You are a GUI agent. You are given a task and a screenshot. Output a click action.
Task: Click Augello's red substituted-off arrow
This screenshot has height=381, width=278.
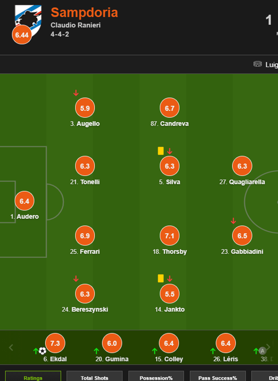pyautogui.click(x=76, y=93)
